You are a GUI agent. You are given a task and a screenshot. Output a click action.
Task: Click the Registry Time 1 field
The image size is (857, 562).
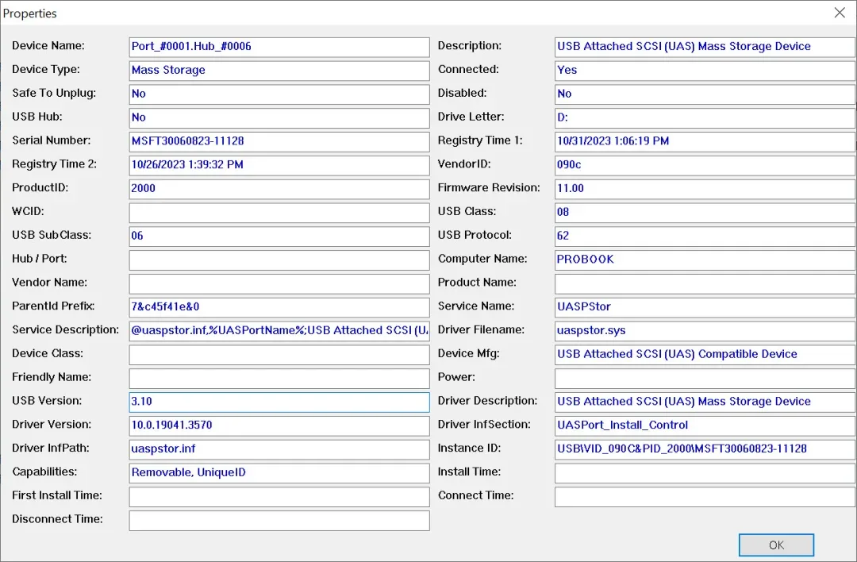[x=705, y=141]
